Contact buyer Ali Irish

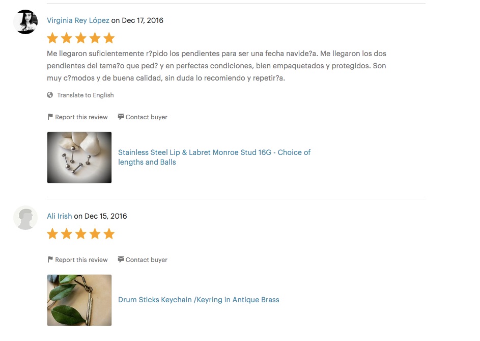pyautogui.click(x=146, y=260)
